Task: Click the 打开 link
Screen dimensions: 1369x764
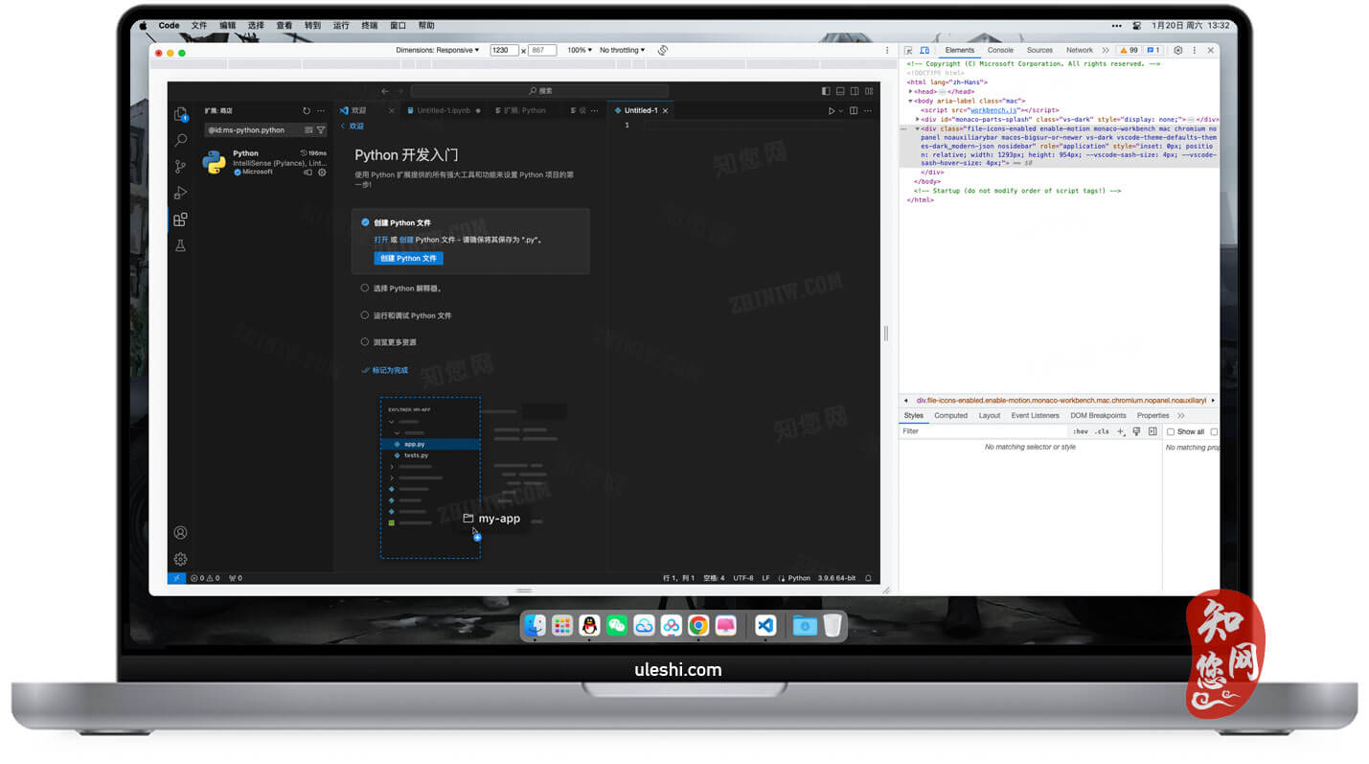Action: [381, 240]
